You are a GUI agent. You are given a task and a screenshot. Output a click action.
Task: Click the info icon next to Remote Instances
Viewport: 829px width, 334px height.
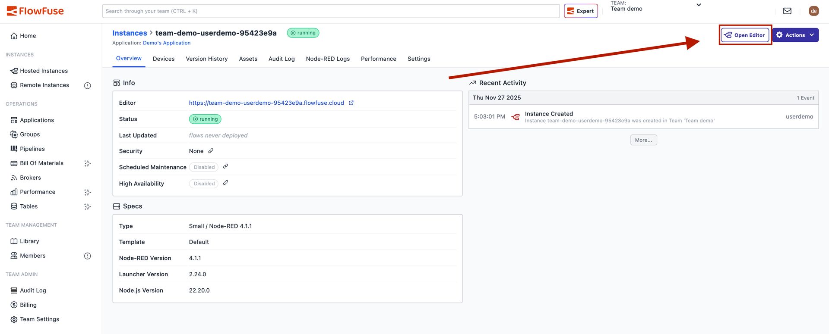88,86
